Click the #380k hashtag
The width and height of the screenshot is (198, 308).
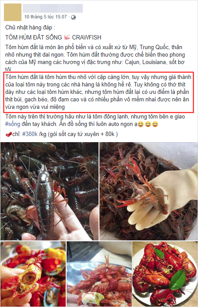coord(30,134)
